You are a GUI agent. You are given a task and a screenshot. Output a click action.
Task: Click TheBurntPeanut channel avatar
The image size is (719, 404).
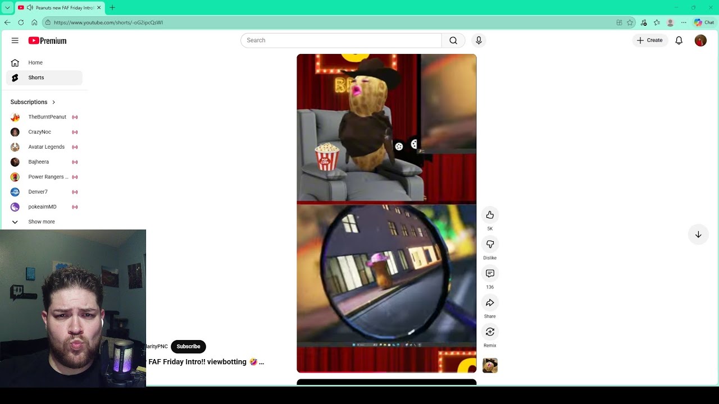pos(15,117)
